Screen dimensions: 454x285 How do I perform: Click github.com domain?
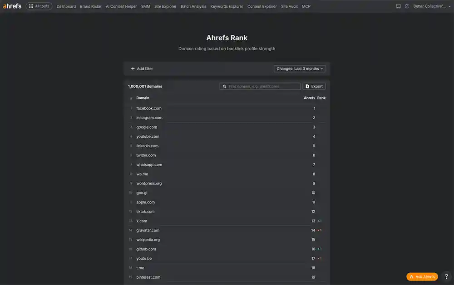[146, 249]
